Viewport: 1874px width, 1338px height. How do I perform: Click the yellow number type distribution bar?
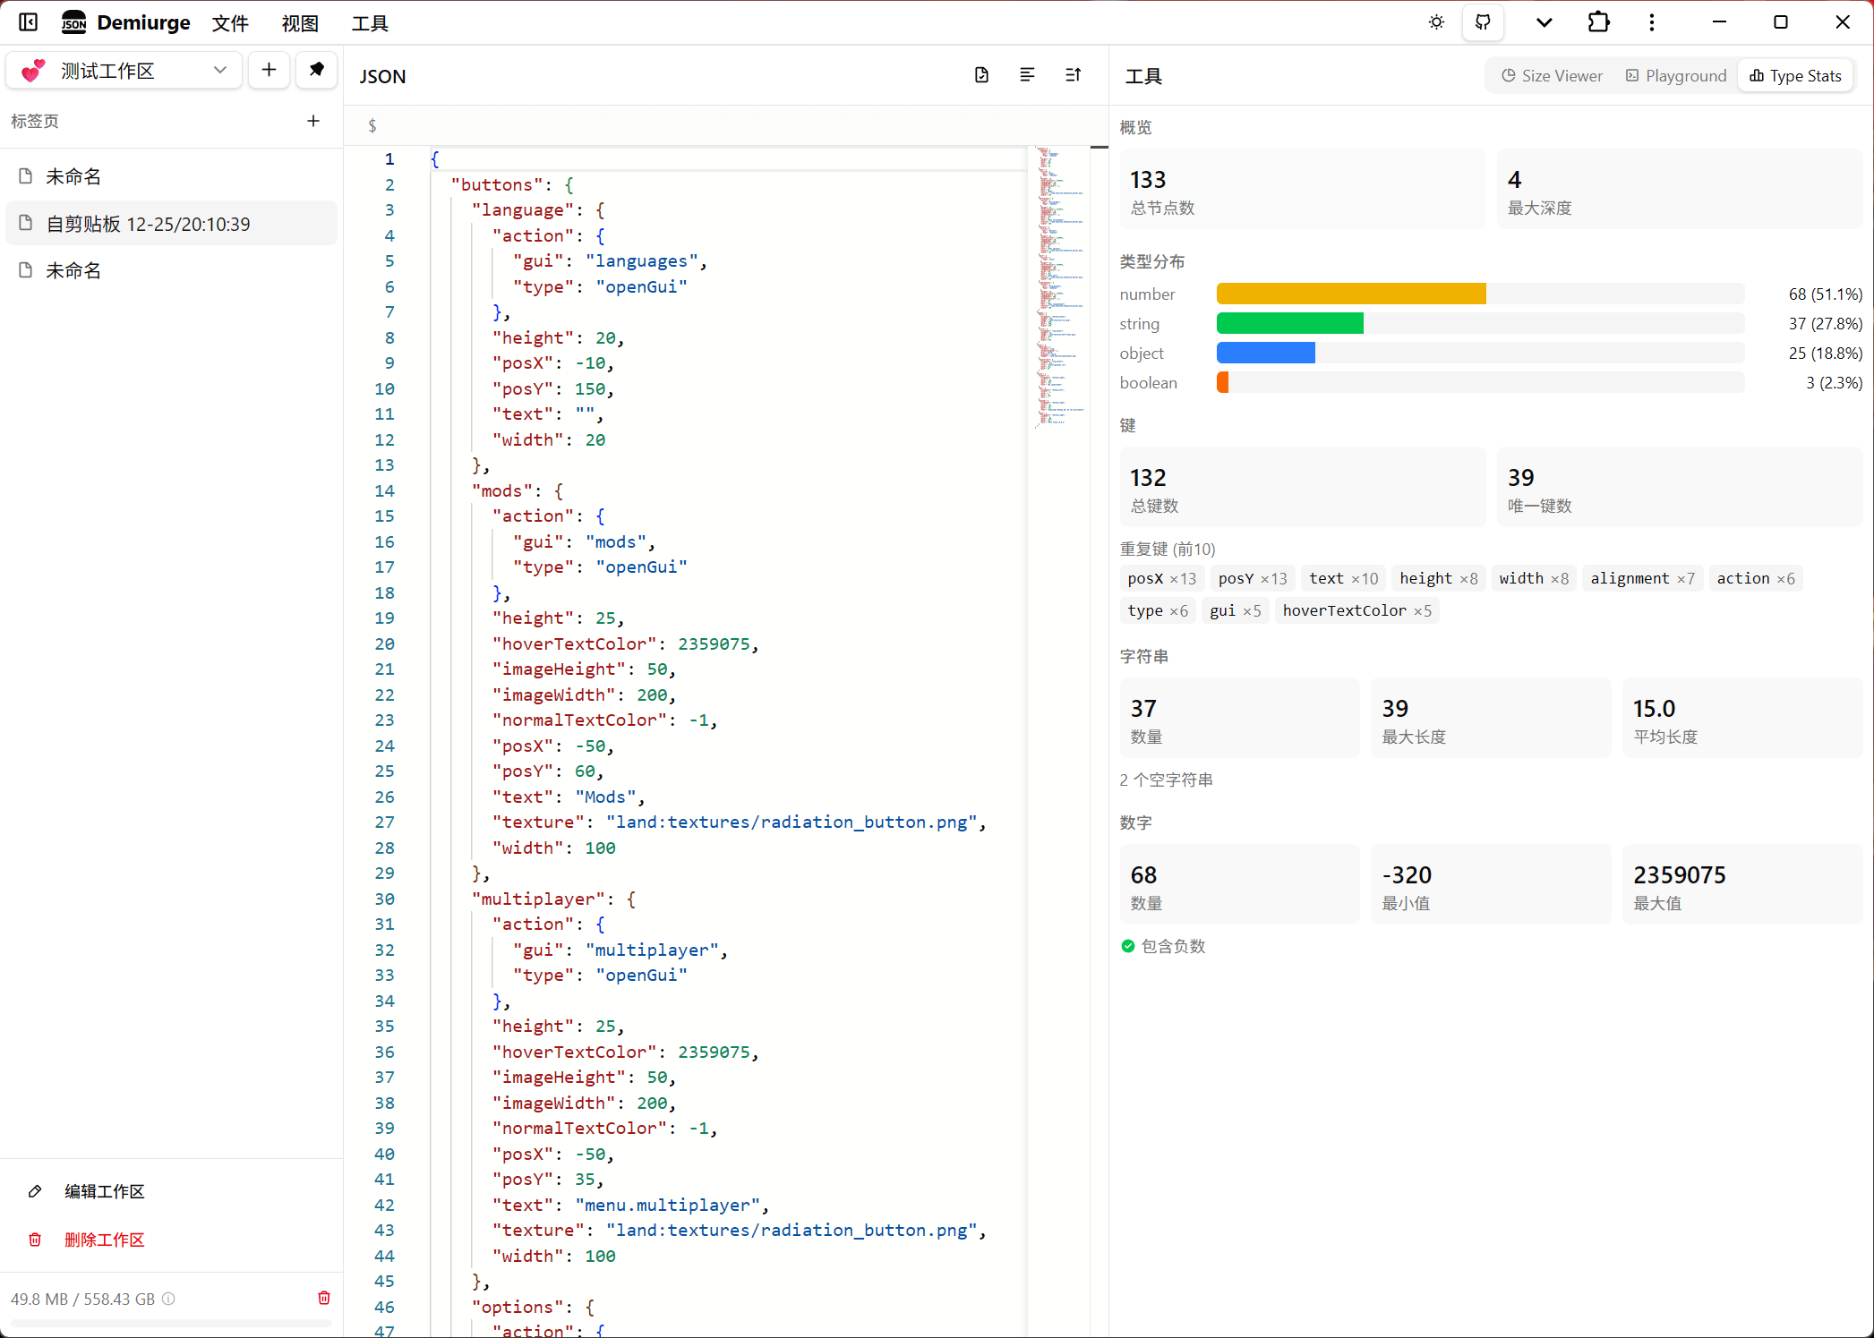[1350, 294]
